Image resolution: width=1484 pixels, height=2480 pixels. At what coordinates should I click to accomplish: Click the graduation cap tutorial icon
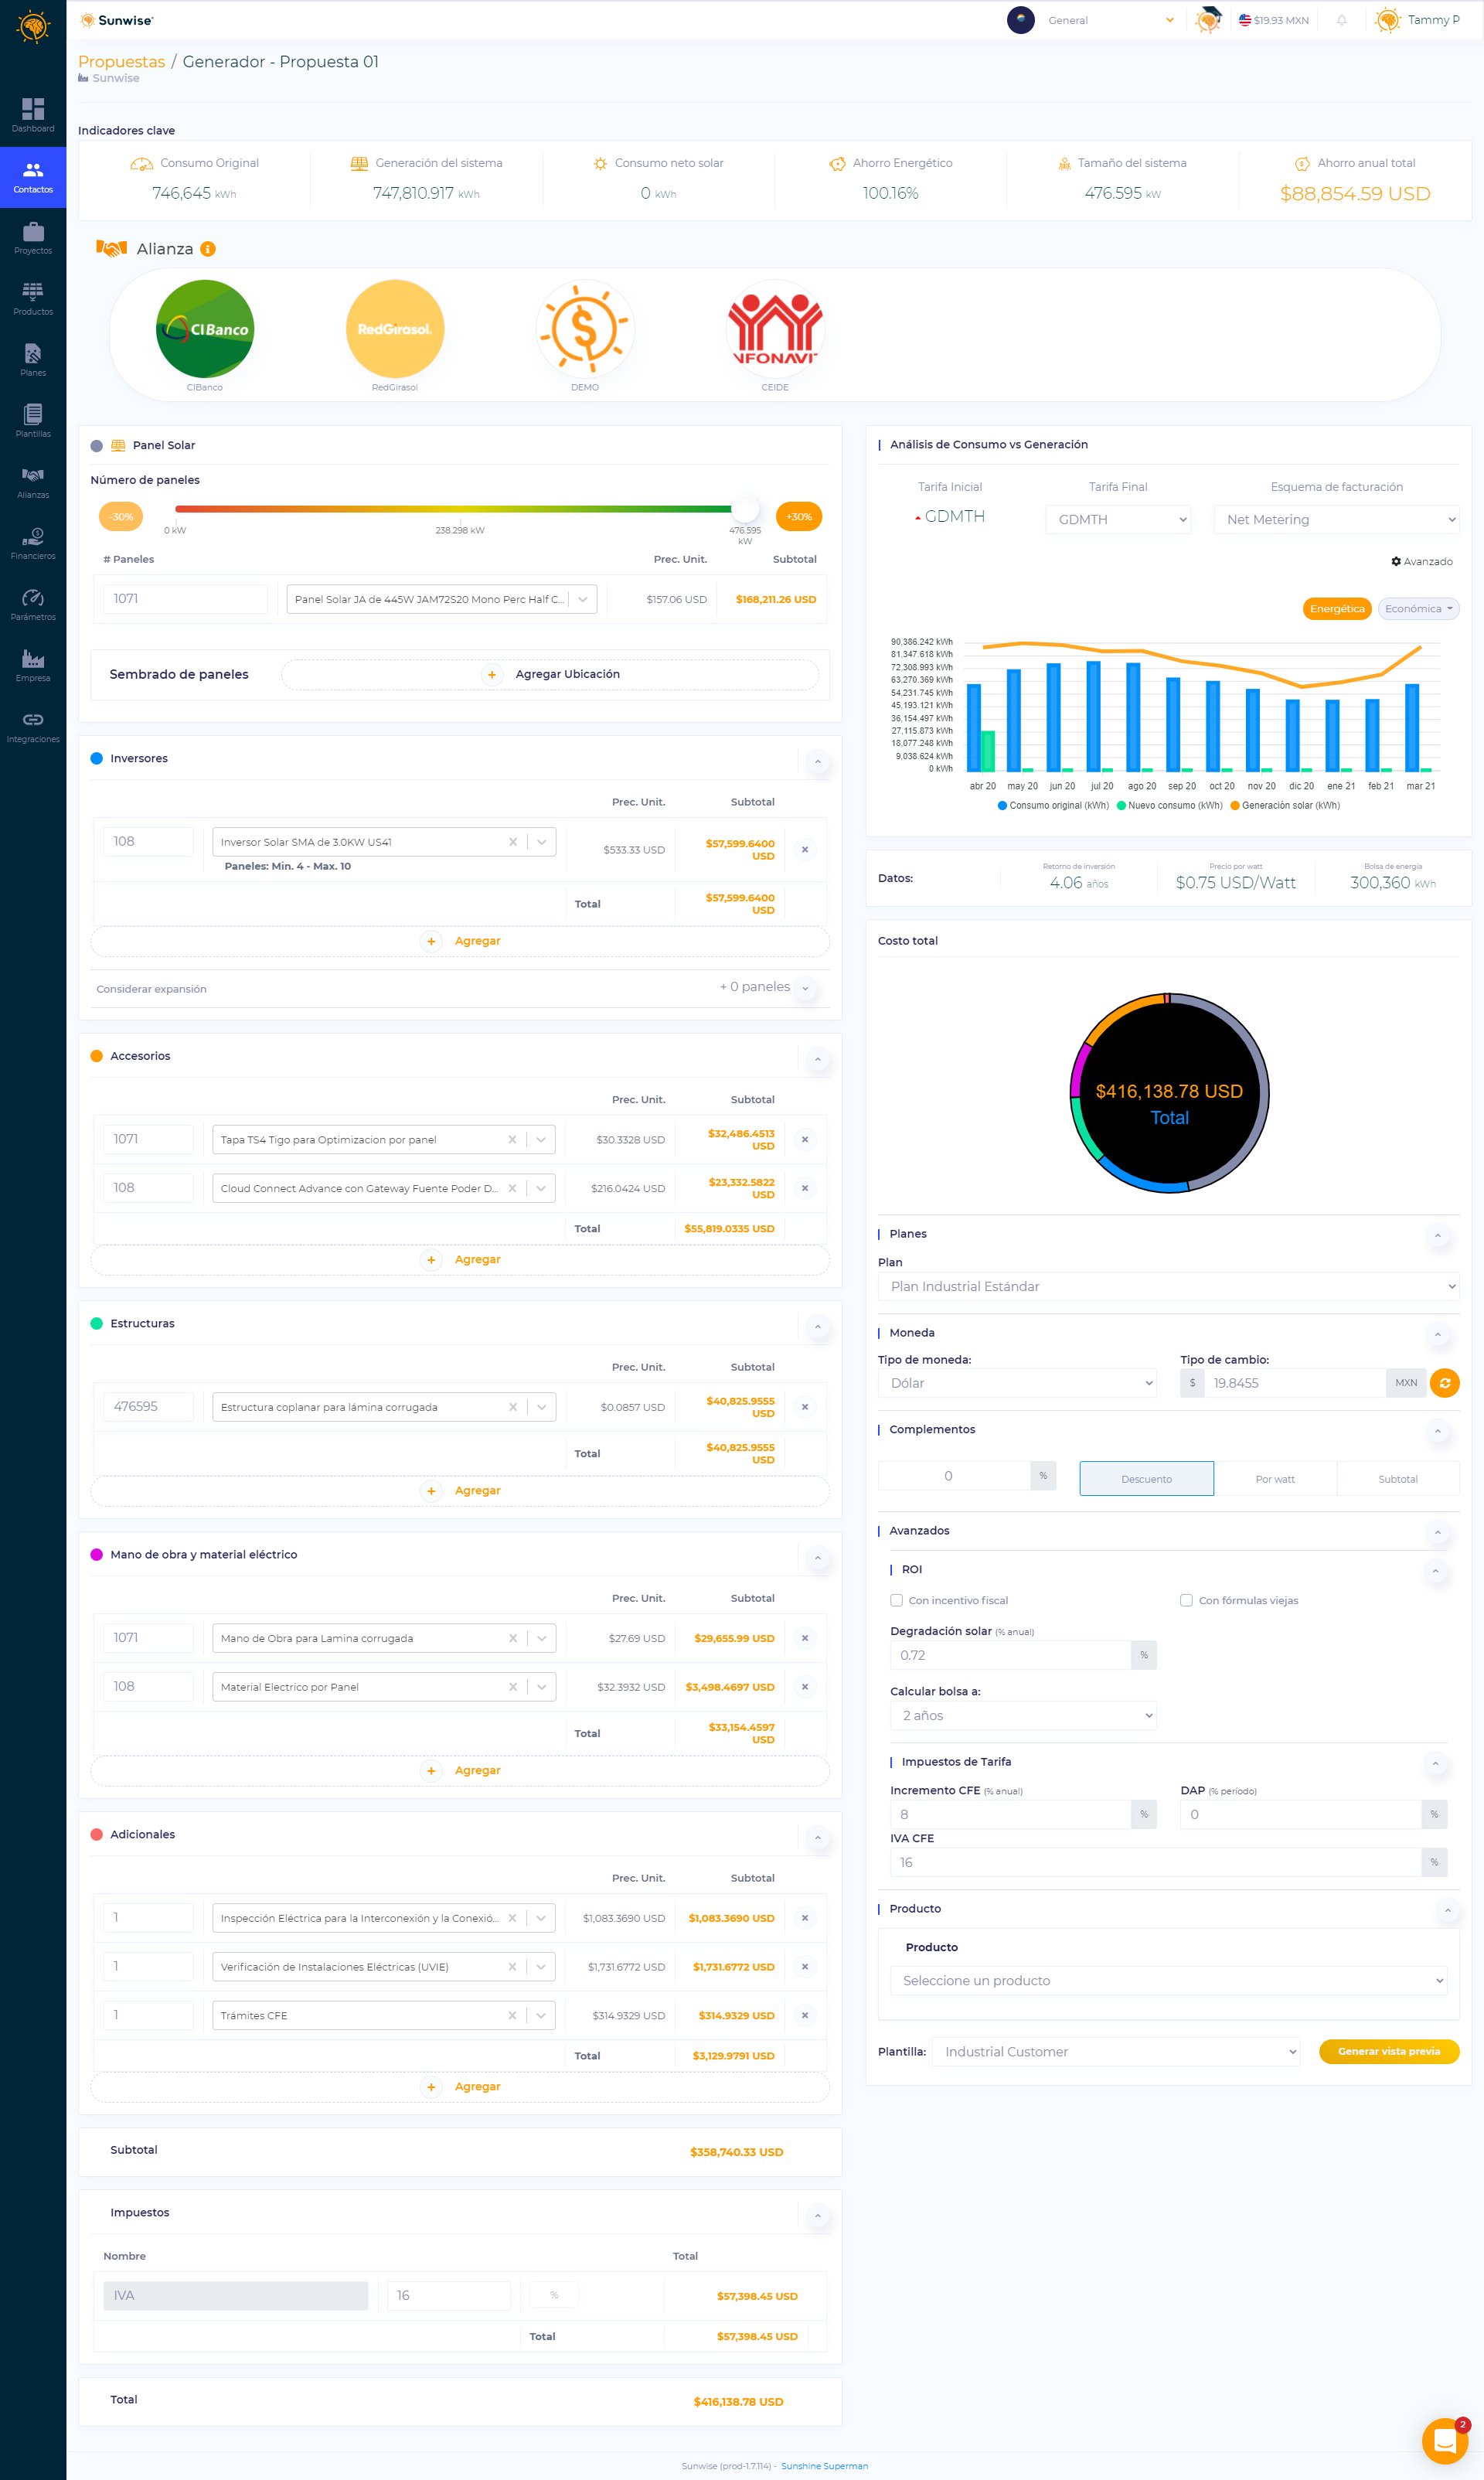coord(1208,20)
